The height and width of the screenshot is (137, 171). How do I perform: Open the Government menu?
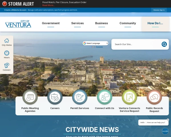coord(51,23)
